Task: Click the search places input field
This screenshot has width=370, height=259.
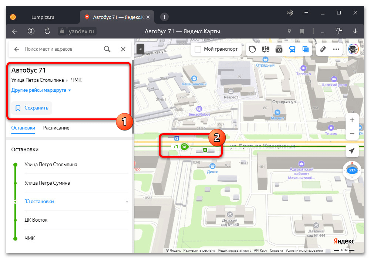Action: [x=61, y=49]
